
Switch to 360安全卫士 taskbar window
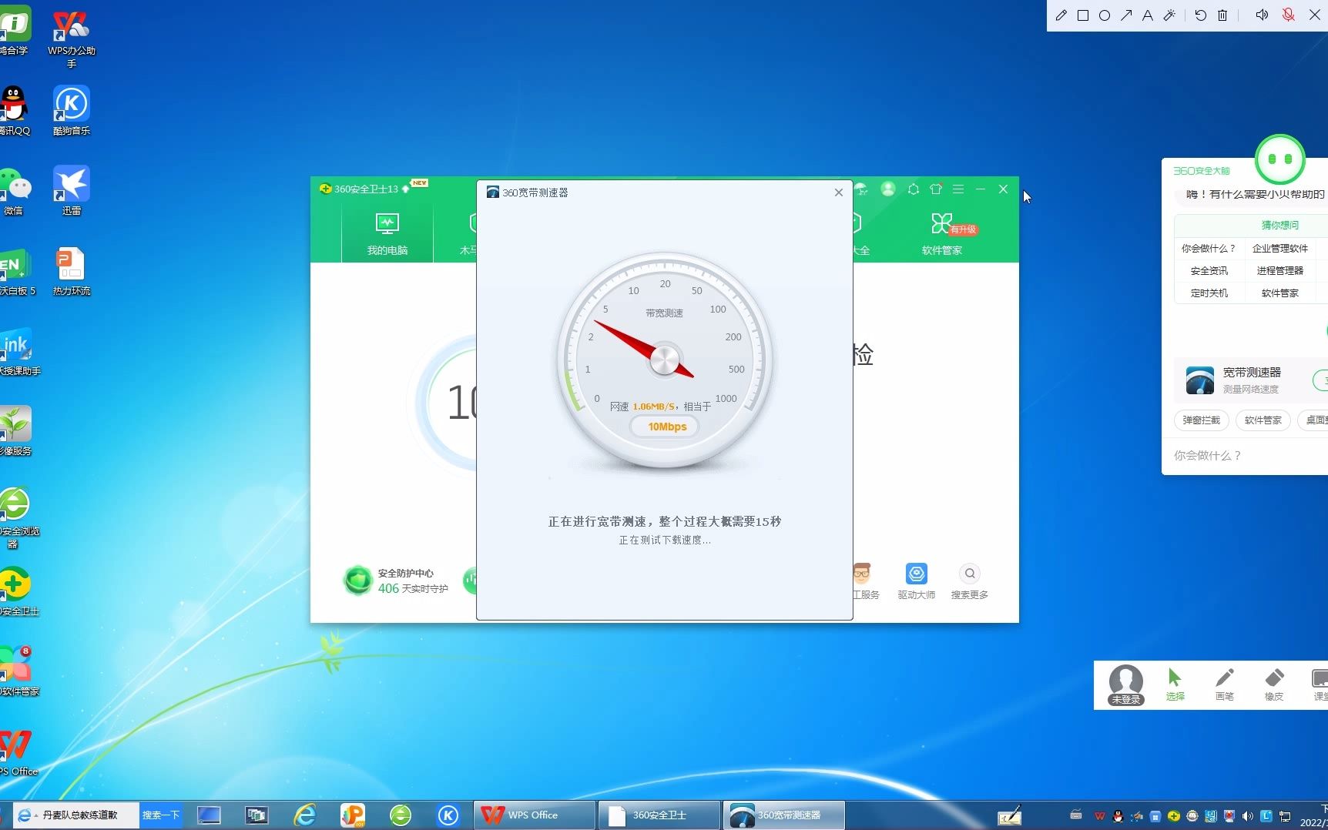659,815
